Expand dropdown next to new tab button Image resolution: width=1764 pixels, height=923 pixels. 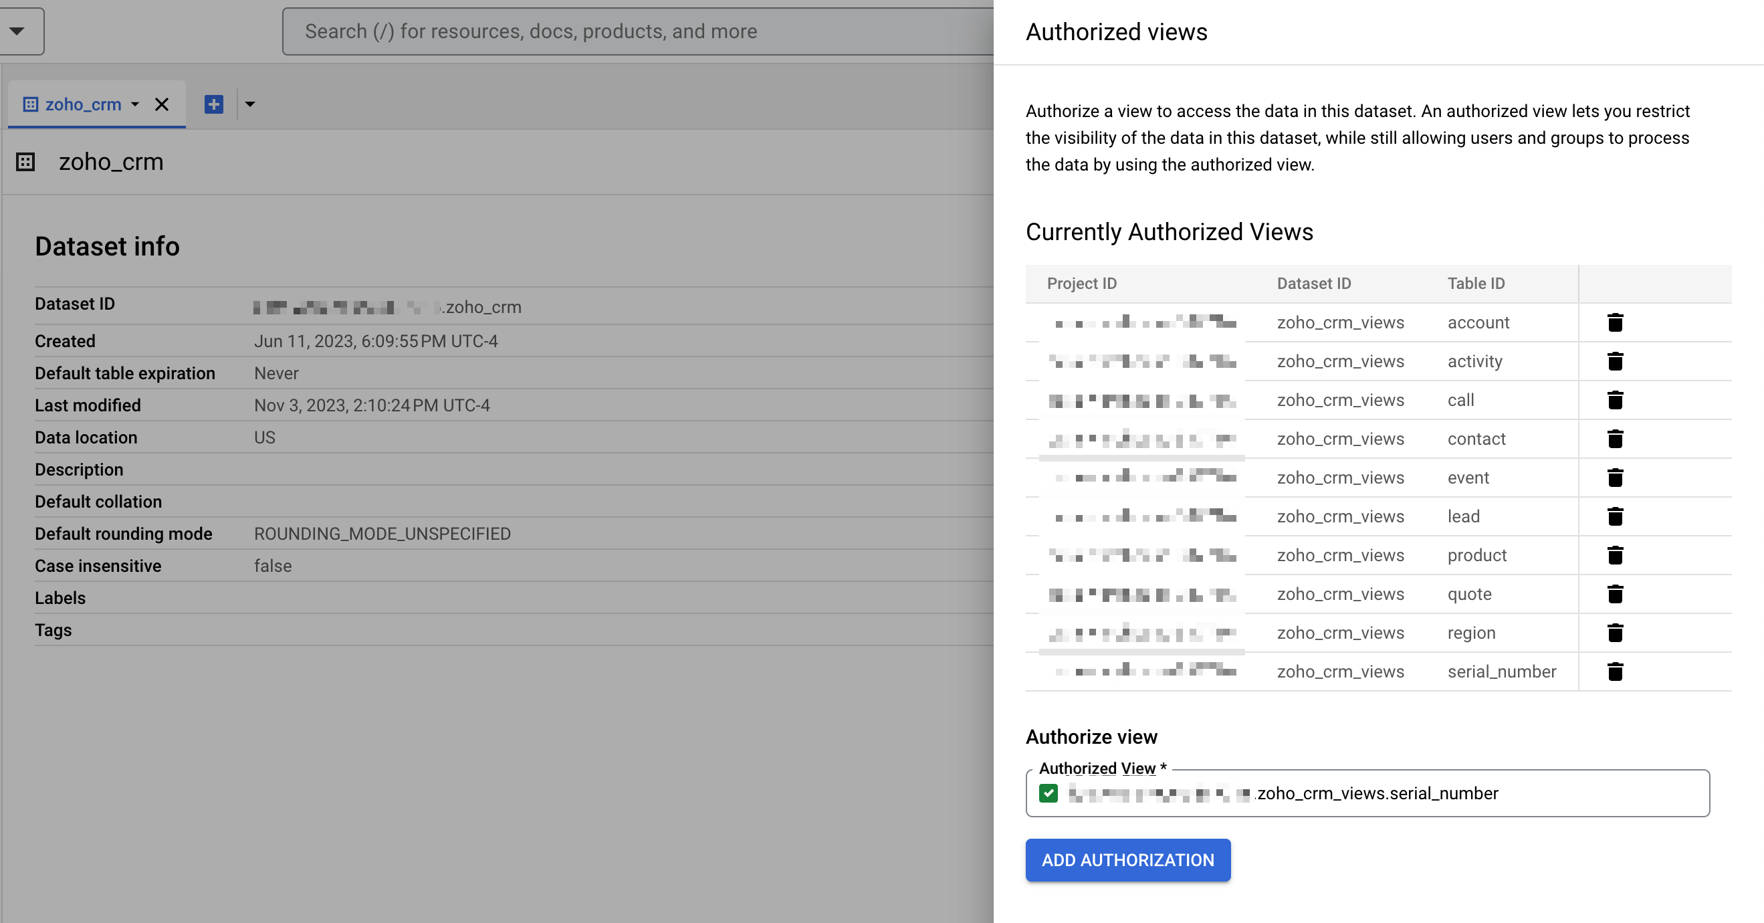click(250, 104)
